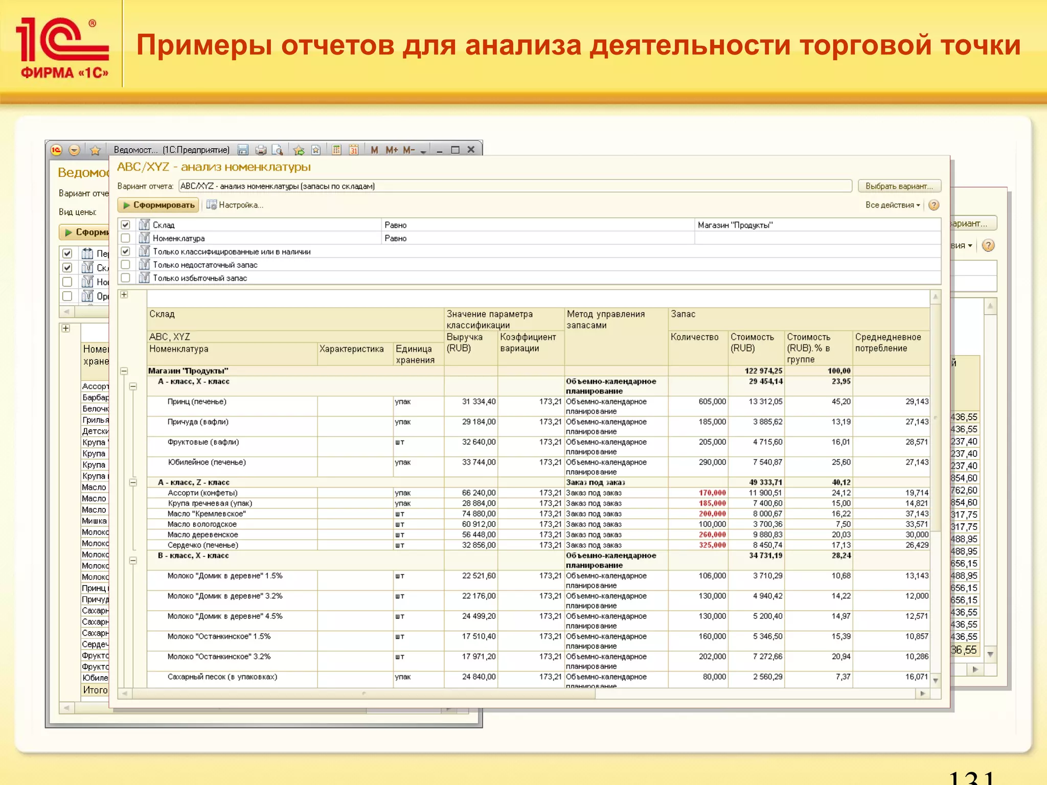Click the Равно comparison cell for Склад
Screen dimensions: 1047x785
pyautogui.click(x=538, y=225)
